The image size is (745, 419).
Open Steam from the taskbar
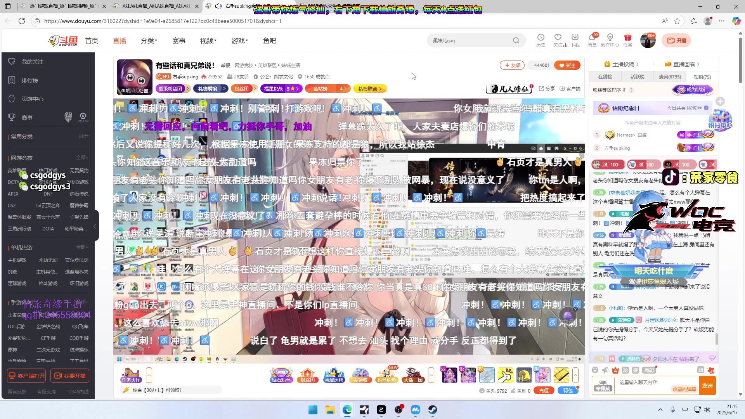click(x=432, y=410)
